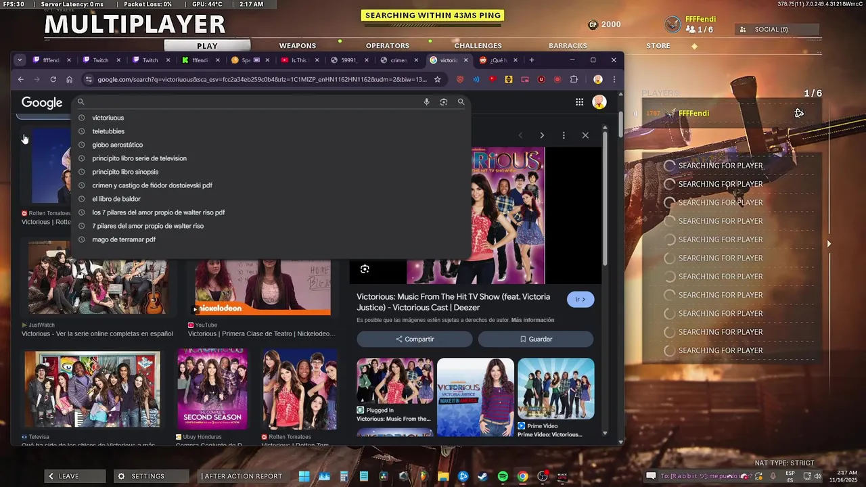The height and width of the screenshot is (487, 866).
Task: Click the magnifier search submit icon
Action: click(461, 102)
